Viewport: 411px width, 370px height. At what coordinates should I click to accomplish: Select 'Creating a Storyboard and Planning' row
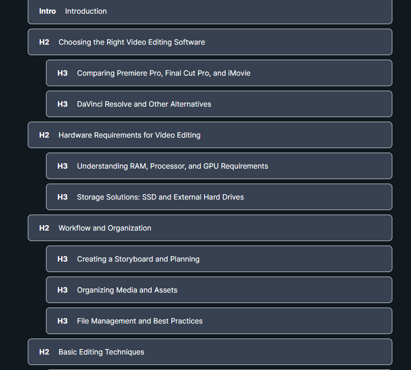(219, 259)
